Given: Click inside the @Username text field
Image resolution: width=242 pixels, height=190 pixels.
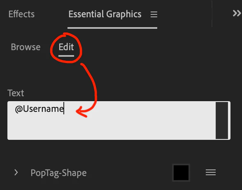Looking at the screenshot, I should (112, 120).
